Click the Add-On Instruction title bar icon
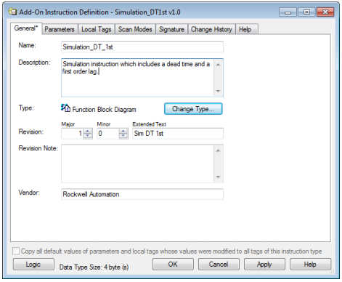342x282 pixels. pyautogui.click(x=12, y=12)
